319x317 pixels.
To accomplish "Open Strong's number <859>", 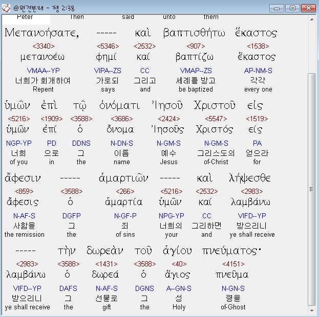I will pyautogui.click(x=24, y=191).
